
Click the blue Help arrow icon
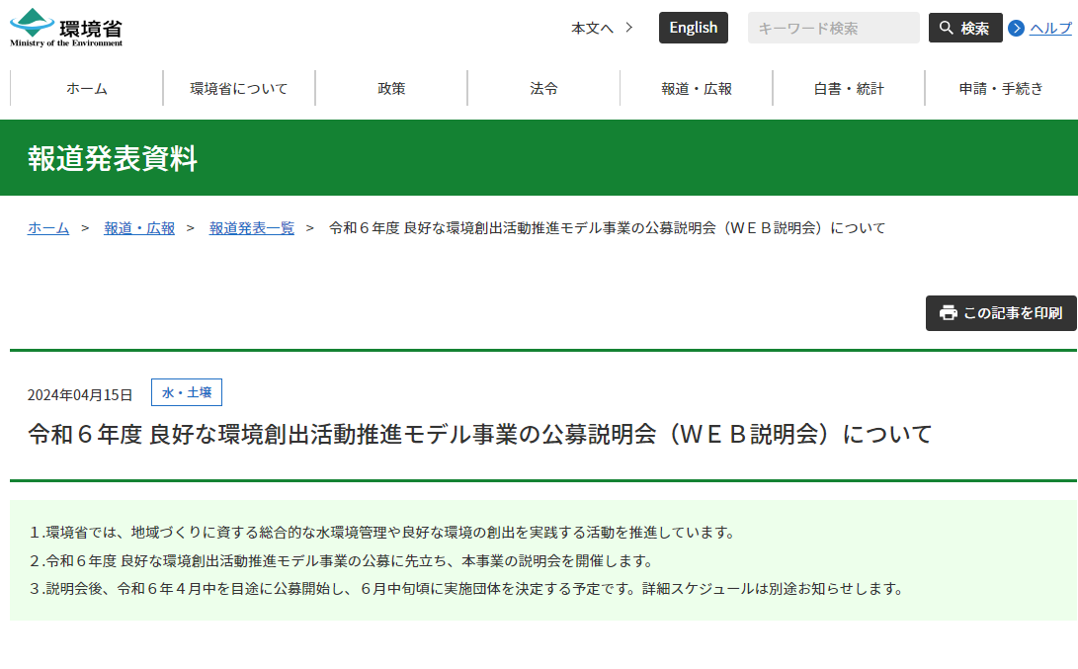point(1016,29)
